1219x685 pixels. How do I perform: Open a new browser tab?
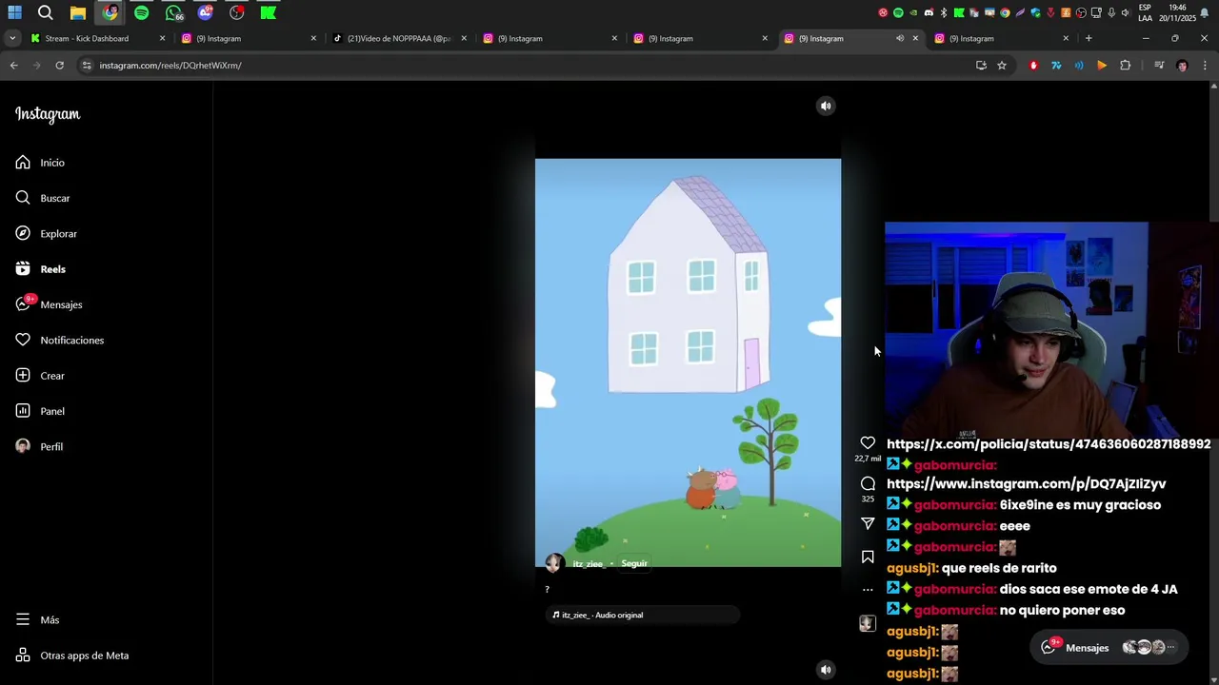coord(1089,39)
